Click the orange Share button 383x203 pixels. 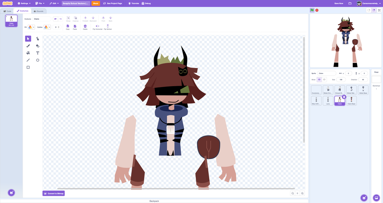click(x=95, y=3)
